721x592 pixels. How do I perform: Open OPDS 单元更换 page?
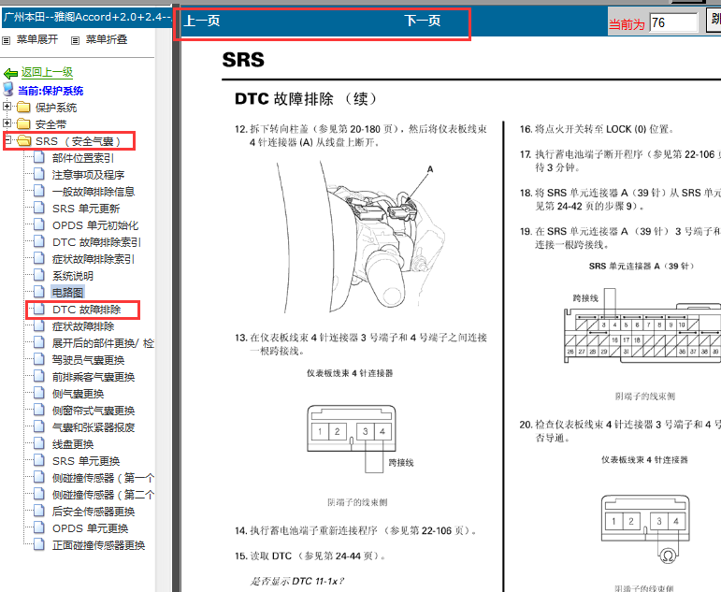click(x=90, y=528)
